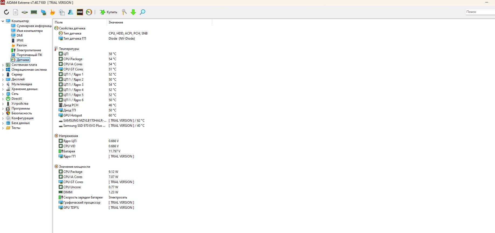Select ЦП 1 / Ядро 3 row
The image size is (495, 233).
click(x=73, y=85)
